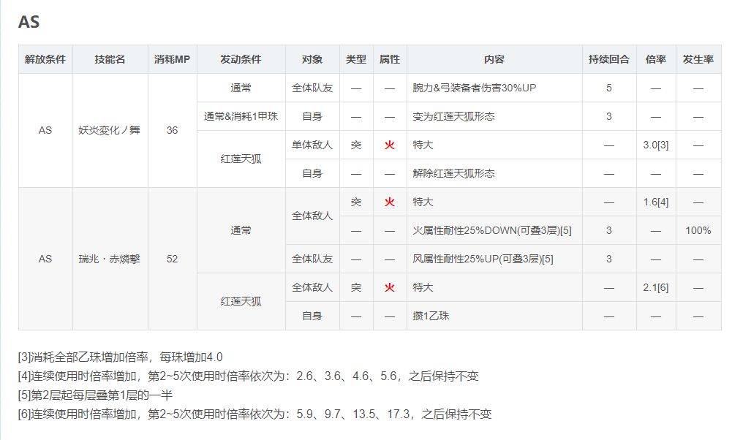This screenshot has width=732, height=440.
Task: Select 风属性耐性25%UP(可叠3层)[5] cell
Action: 494,259
